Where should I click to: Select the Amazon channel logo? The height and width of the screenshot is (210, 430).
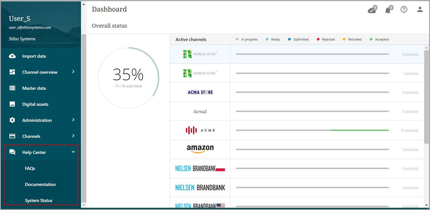click(x=200, y=149)
